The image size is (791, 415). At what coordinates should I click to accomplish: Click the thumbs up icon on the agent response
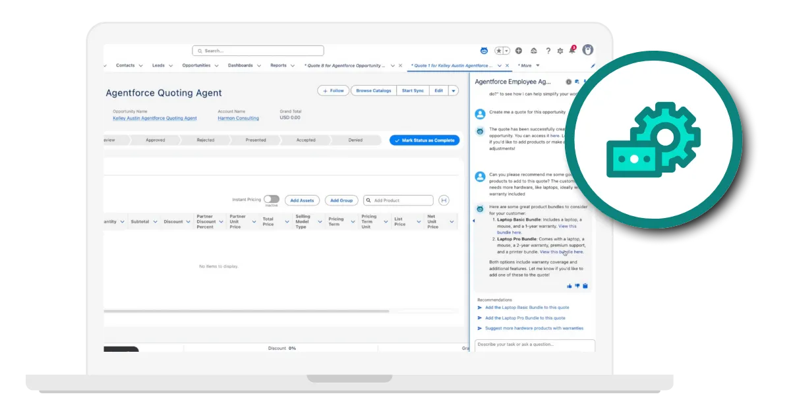pyautogui.click(x=570, y=285)
